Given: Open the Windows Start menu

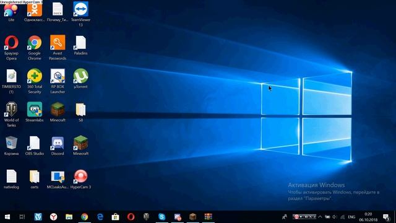Looking at the screenshot, I should point(7,217).
